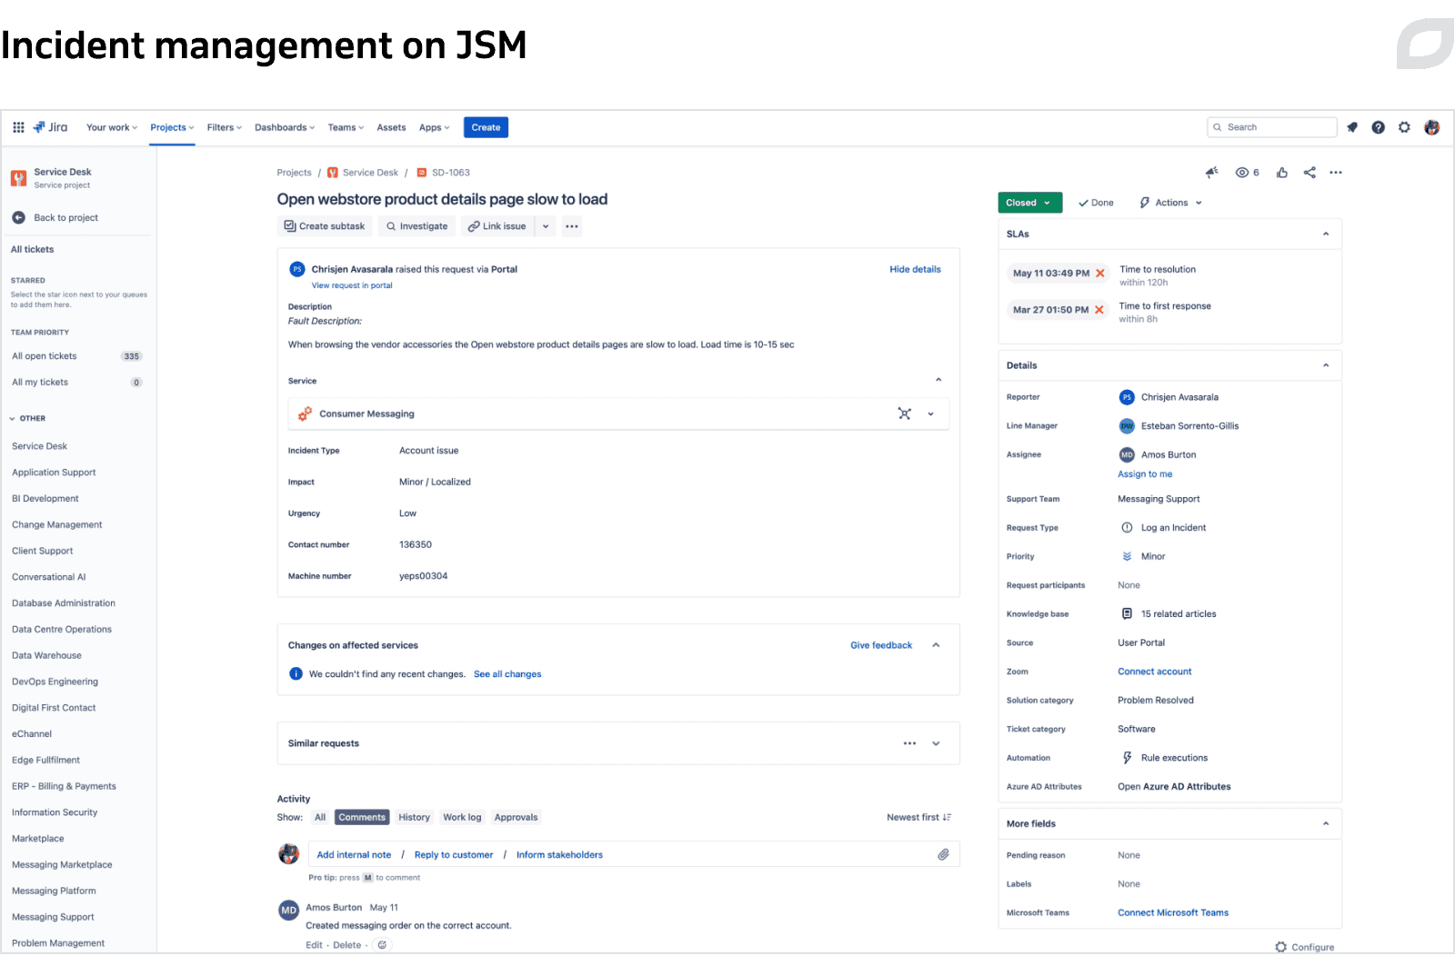Open the Teams menu
The image size is (1455, 956).
346,127
